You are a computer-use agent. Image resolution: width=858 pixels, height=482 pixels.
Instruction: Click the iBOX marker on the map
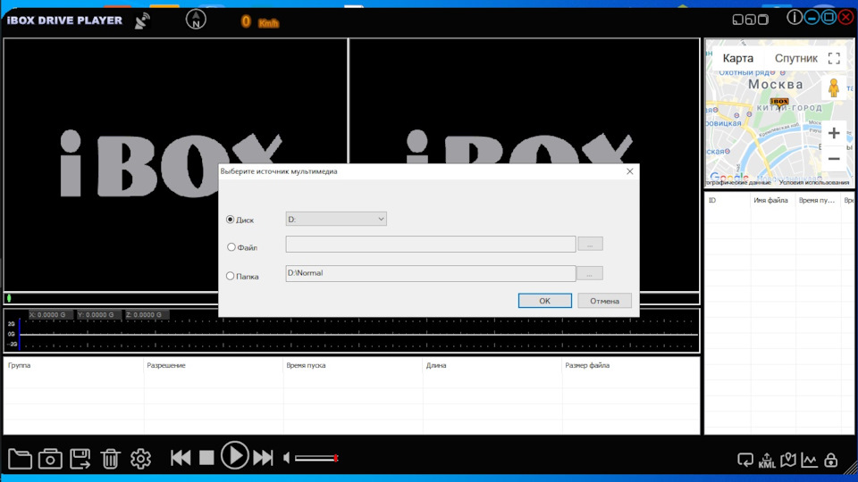pyautogui.click(x=779, y=102)
